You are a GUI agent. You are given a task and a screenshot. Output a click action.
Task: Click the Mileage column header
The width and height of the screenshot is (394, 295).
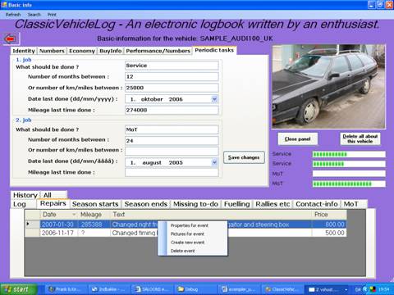click(94, 215)
